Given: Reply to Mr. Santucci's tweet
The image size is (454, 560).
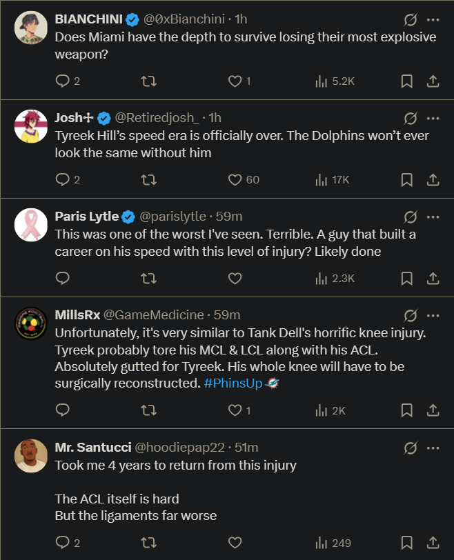Looking at the screenshot, I should click(x=62, y=542).
